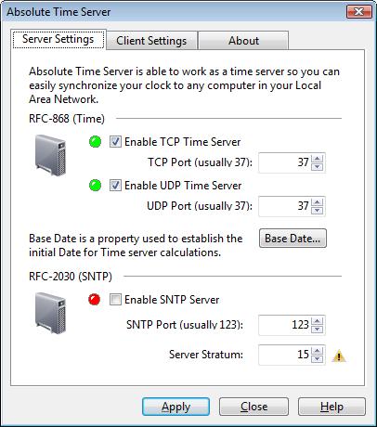The image size is (377, 427).
Task: Click the RFC-2030 SNTP server tower icon
Action: tap(50, 313)
